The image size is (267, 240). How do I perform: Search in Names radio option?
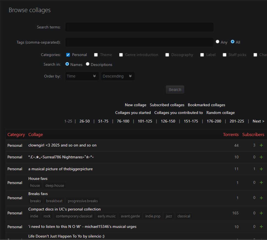pos(67,64)
